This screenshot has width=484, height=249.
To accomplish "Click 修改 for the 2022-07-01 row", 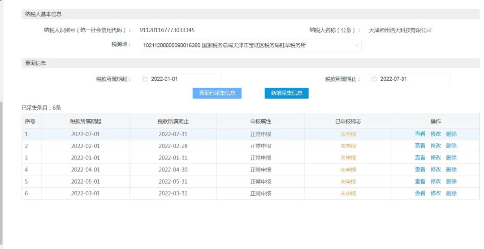I will (436, 134).
